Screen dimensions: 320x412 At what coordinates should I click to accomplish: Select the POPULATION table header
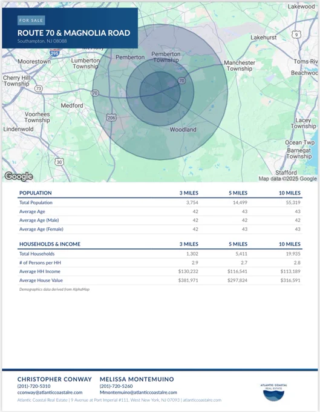point(36,193)
